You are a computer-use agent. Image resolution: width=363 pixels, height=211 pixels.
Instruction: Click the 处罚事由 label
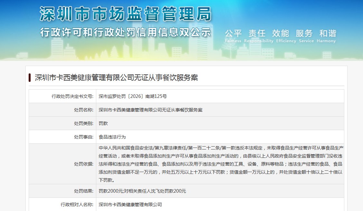[x=83, y=137]
